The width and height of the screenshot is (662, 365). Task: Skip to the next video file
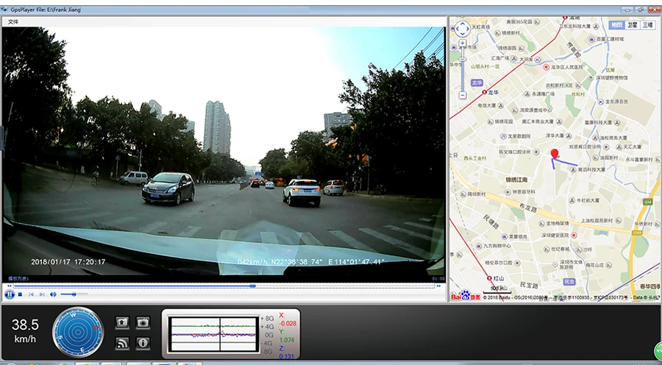click(x=42, y=294)
